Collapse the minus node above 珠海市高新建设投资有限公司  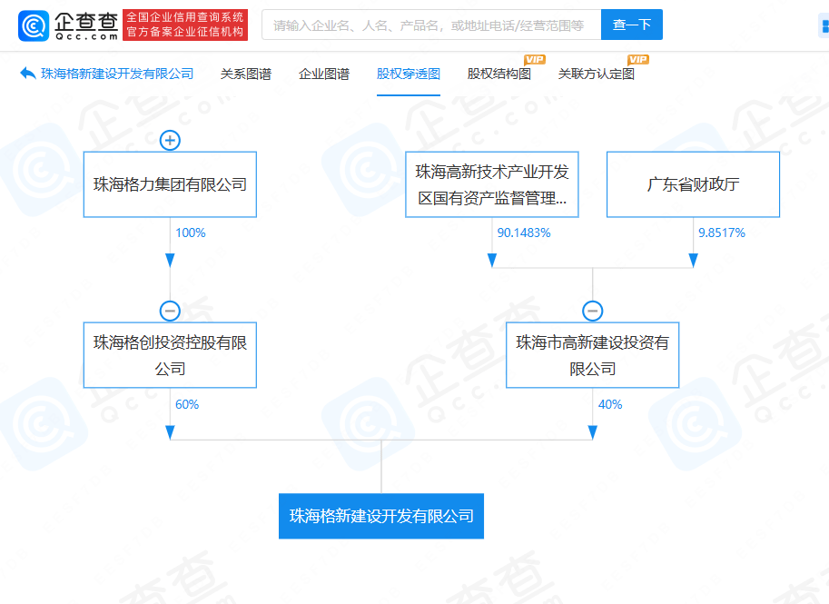592,311
